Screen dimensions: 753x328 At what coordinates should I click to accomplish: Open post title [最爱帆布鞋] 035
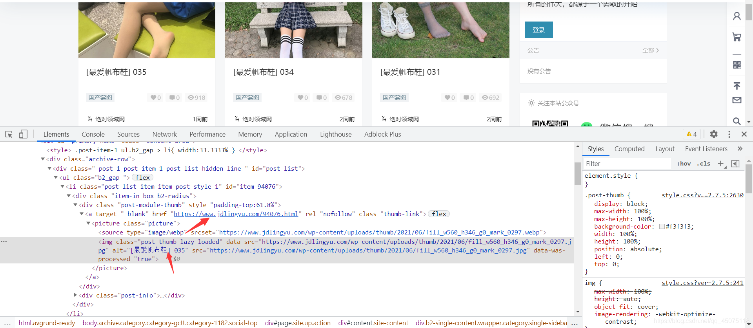click(116, 72)
